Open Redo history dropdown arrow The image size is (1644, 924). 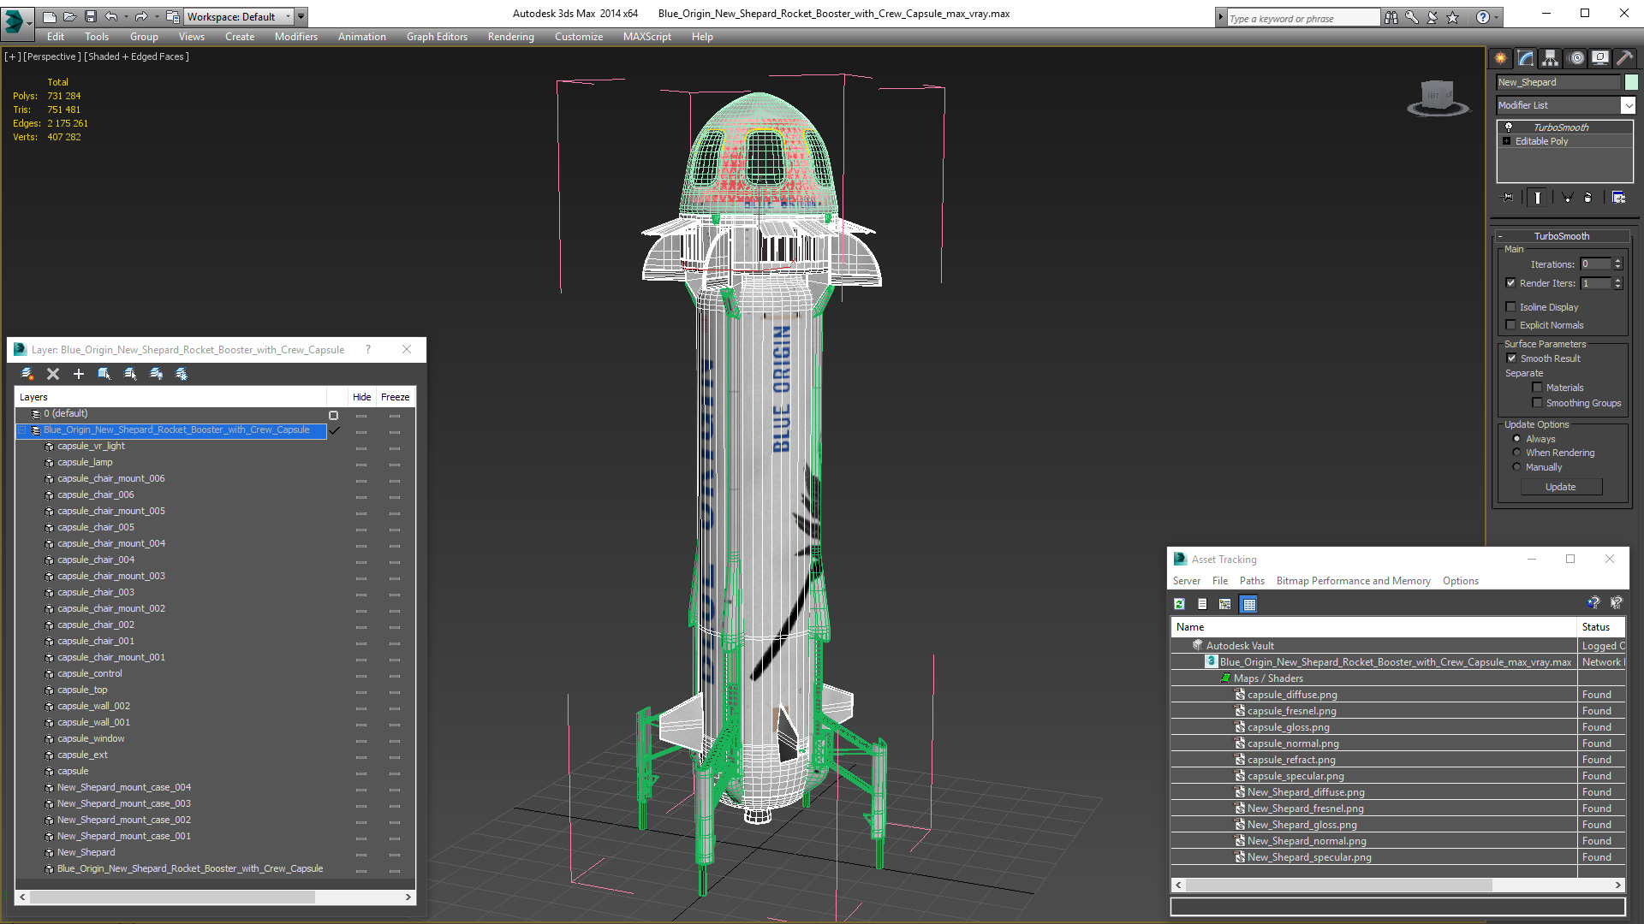(157, 16)
